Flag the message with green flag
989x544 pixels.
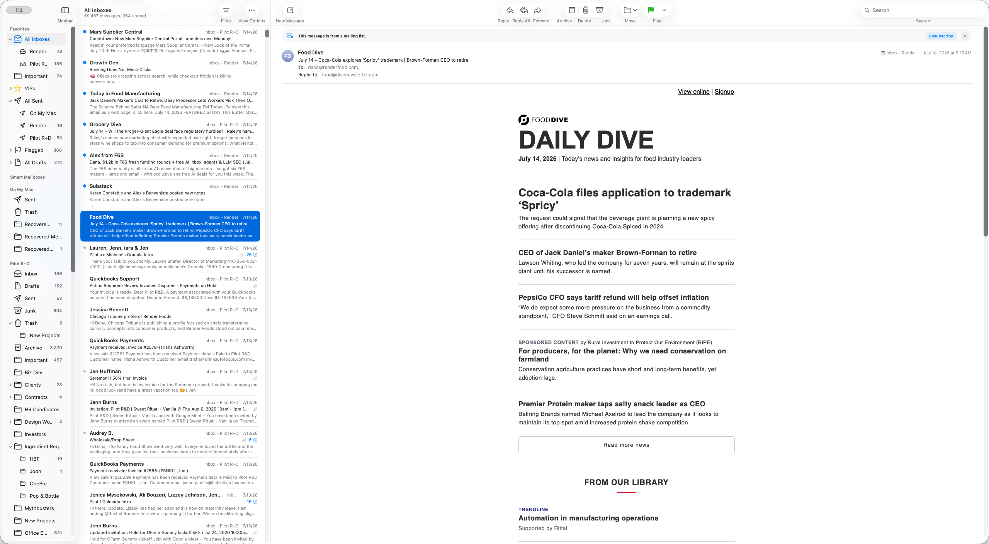[651, 10]
